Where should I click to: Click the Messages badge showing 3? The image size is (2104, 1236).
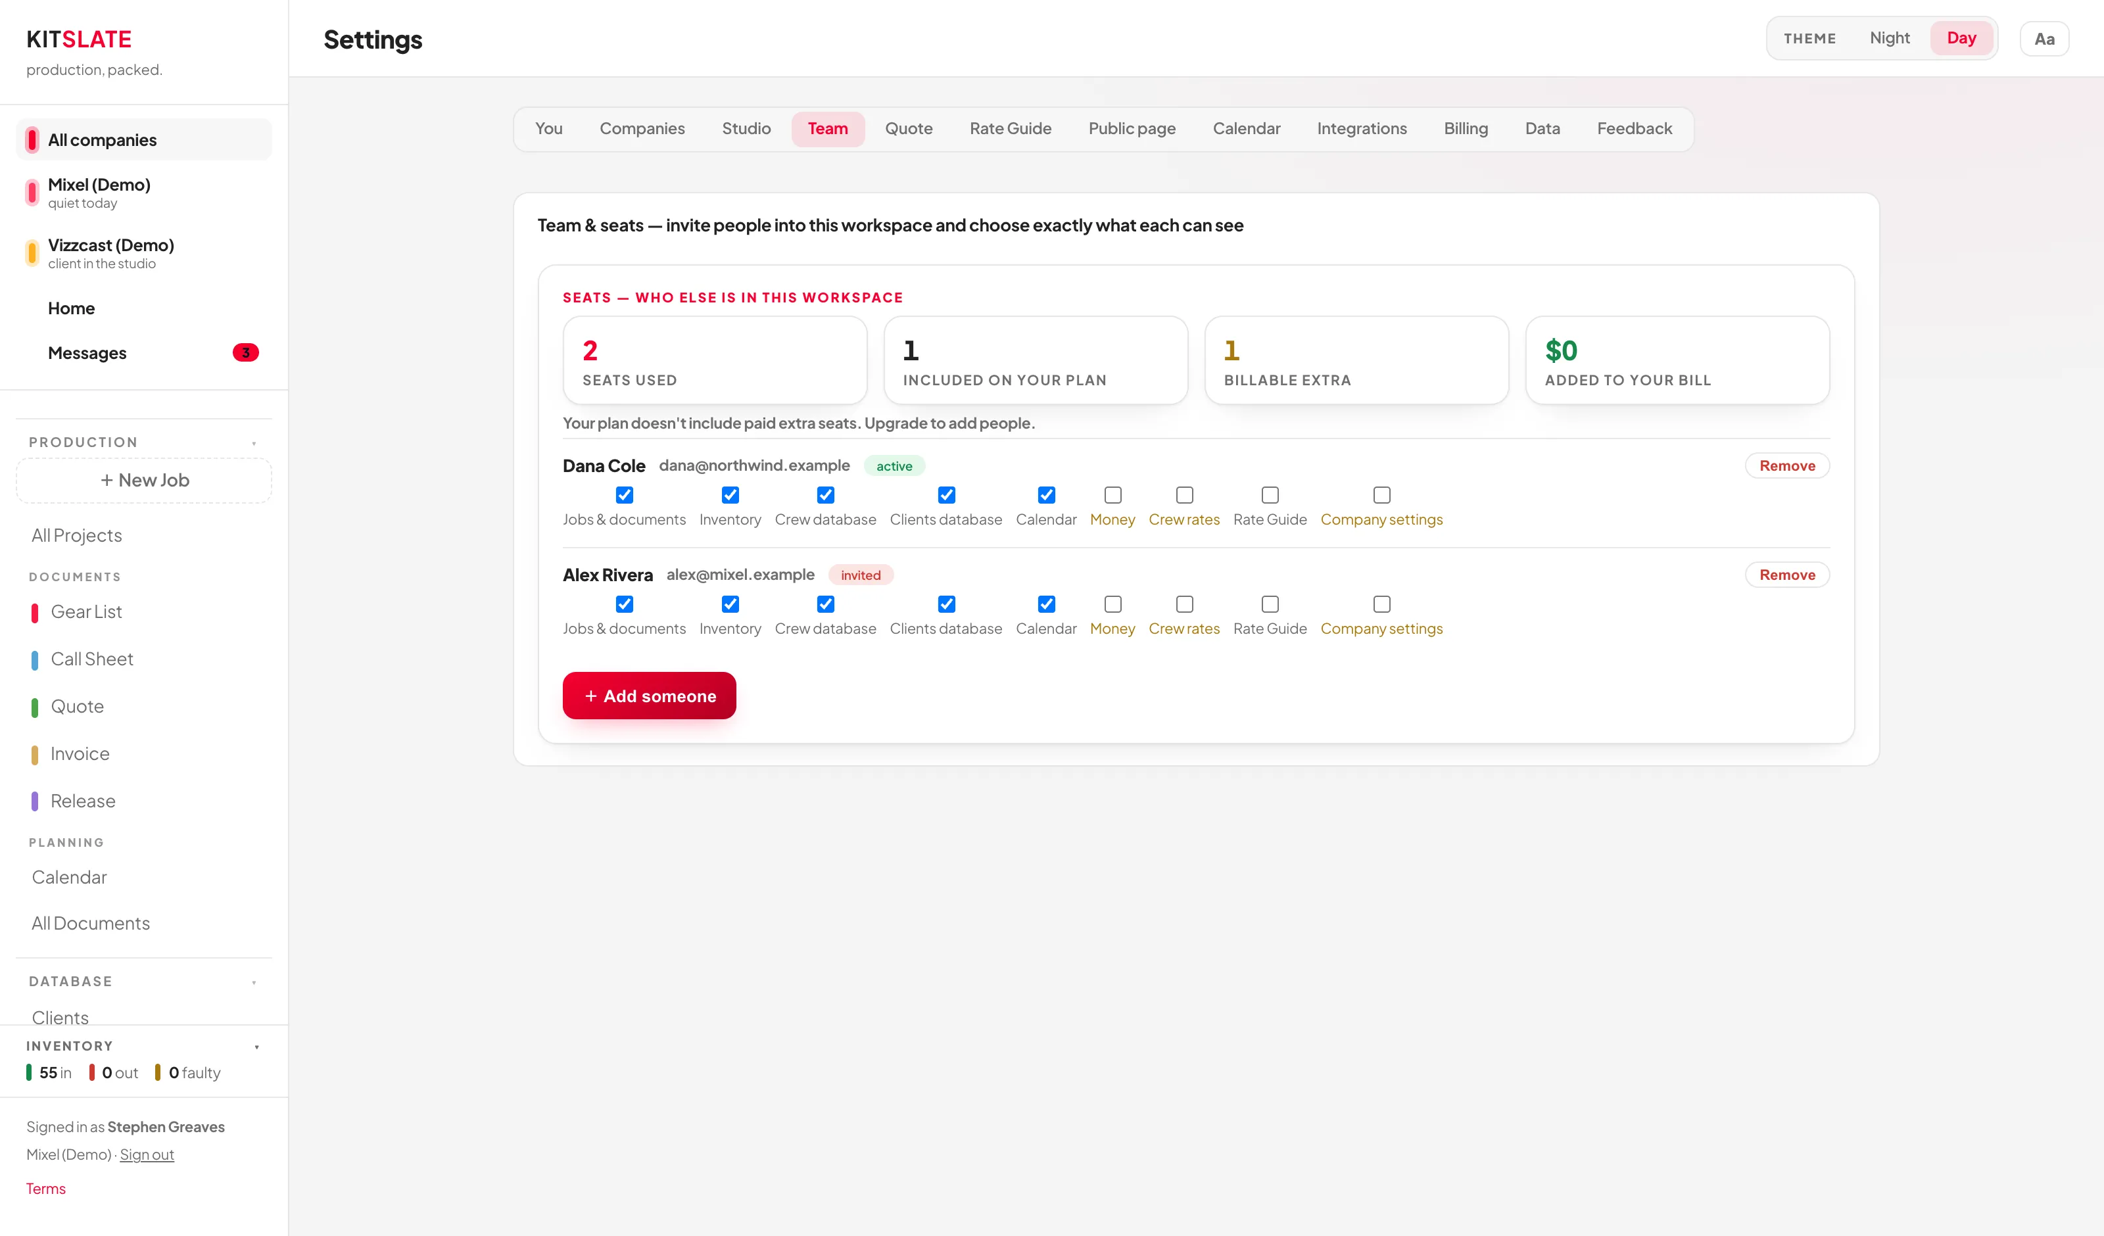[245, 352]
